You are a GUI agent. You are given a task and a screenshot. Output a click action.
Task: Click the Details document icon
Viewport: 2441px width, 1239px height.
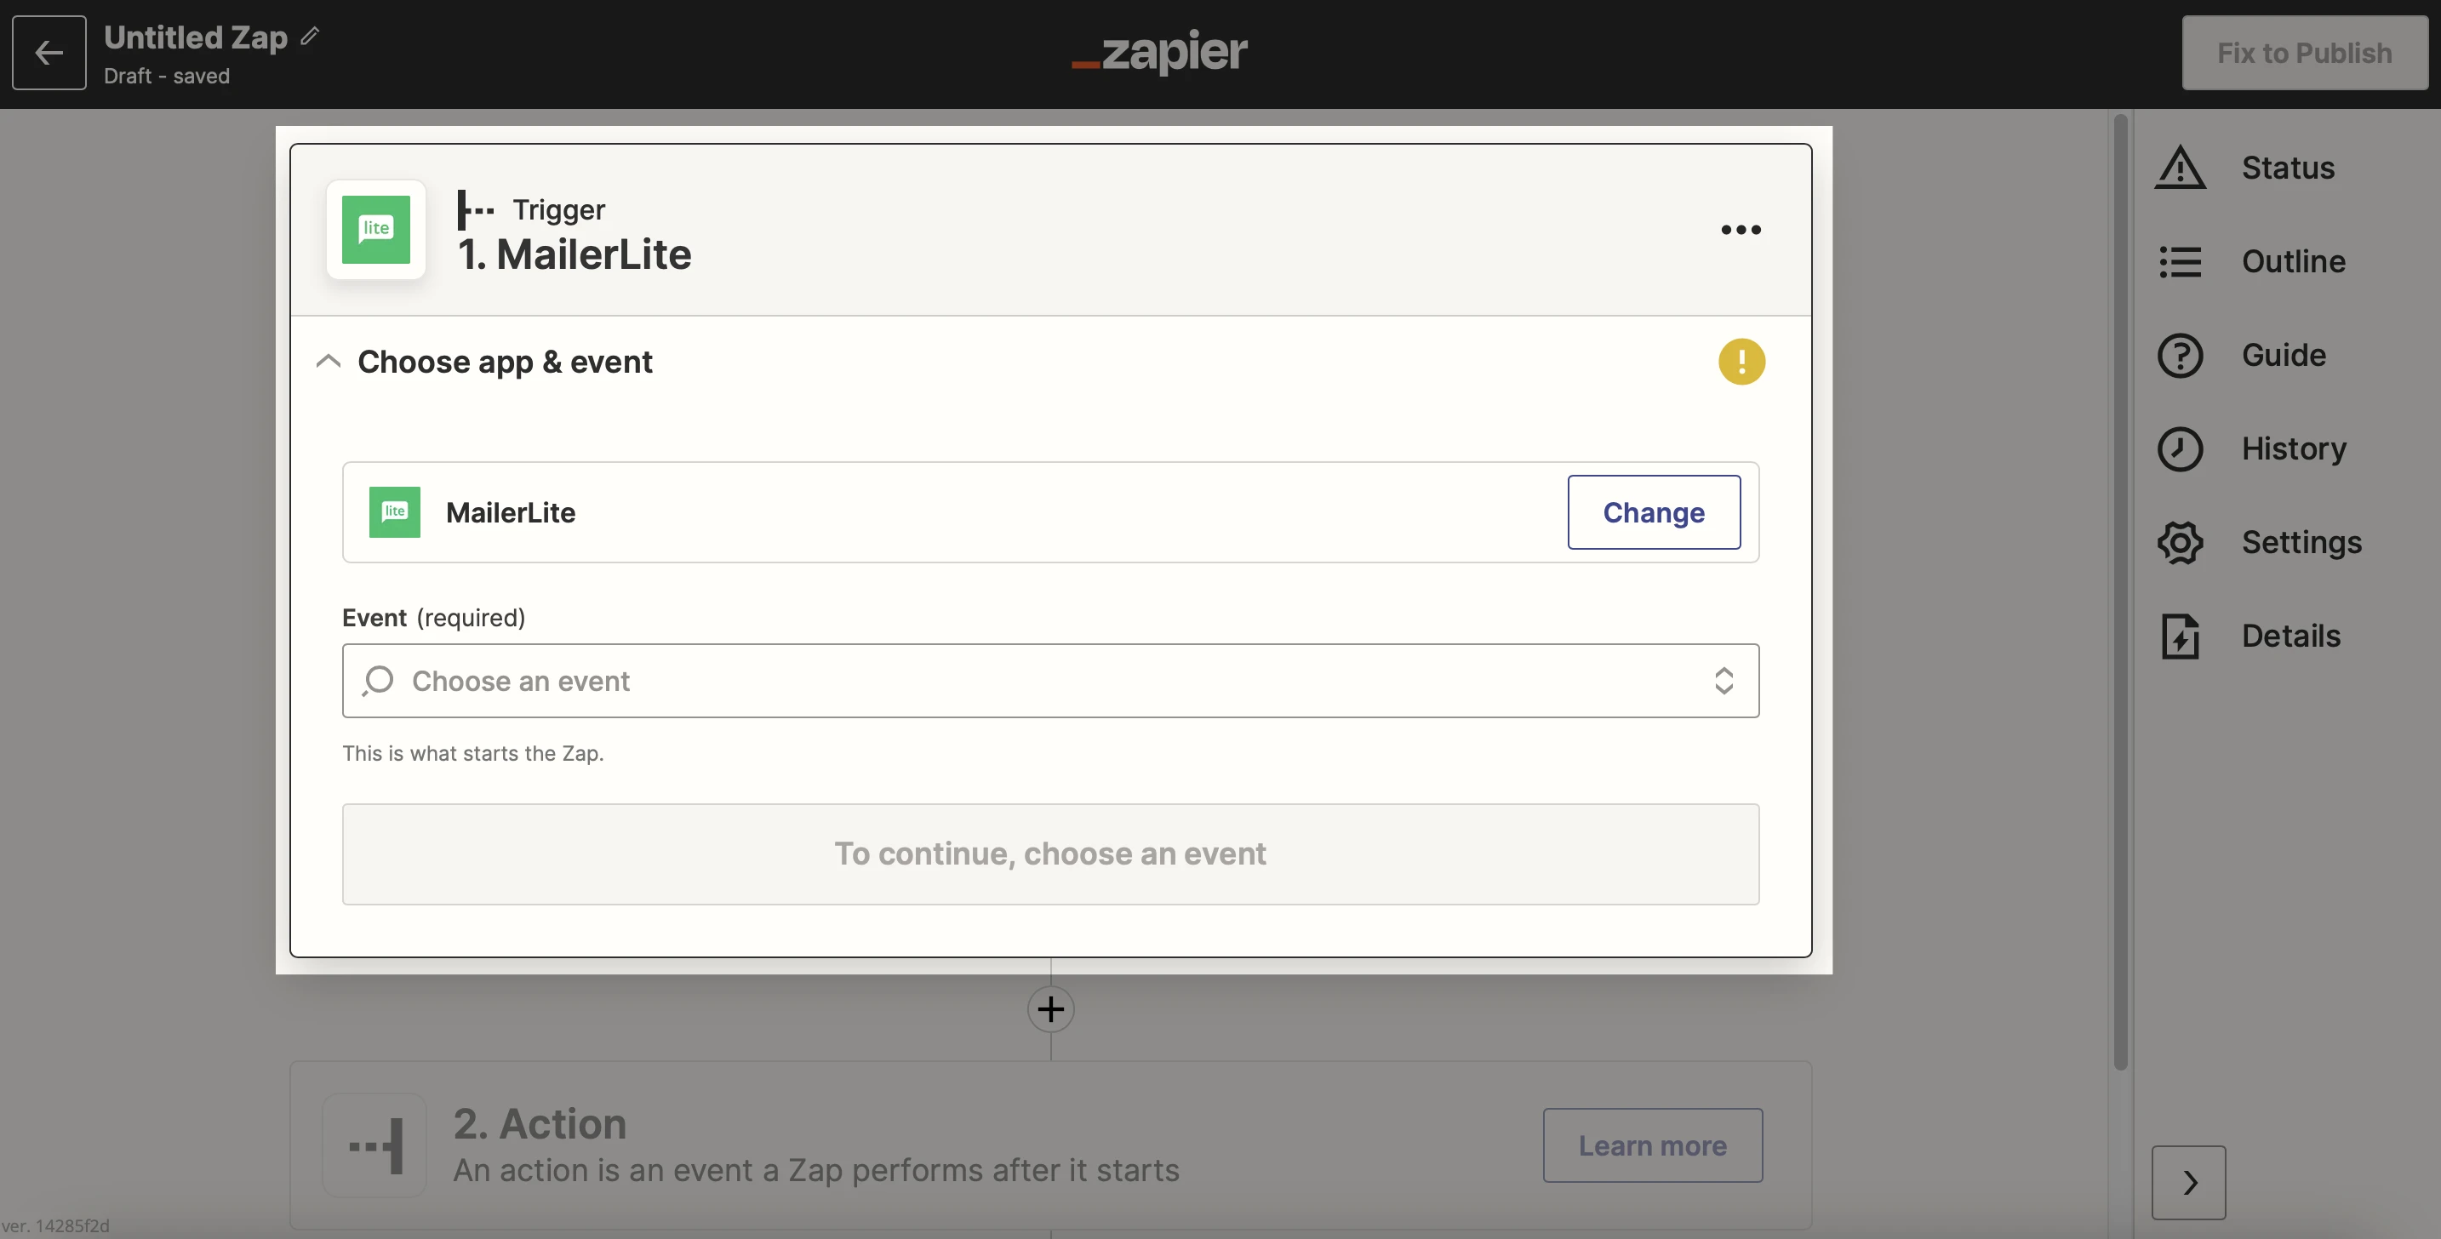point(2180,637)
